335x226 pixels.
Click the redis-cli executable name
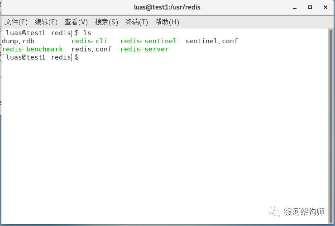click(89, 41)
